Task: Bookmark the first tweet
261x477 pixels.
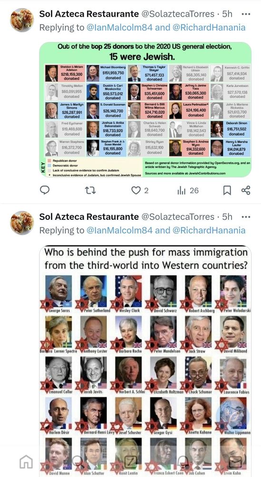Action: 227,190
